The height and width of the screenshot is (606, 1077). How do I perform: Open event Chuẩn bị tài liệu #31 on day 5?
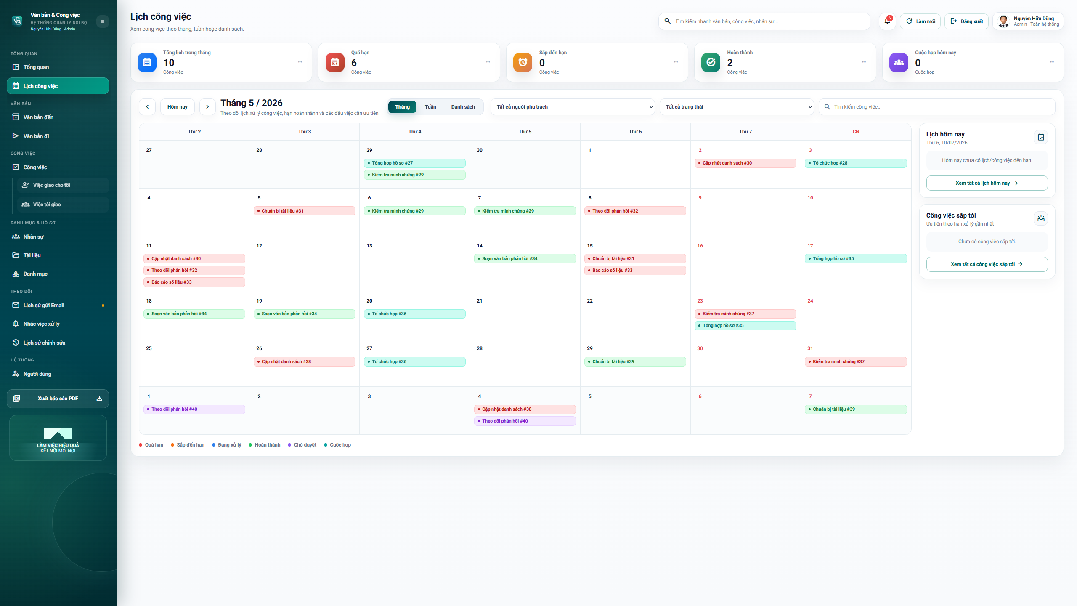point(304,211)
